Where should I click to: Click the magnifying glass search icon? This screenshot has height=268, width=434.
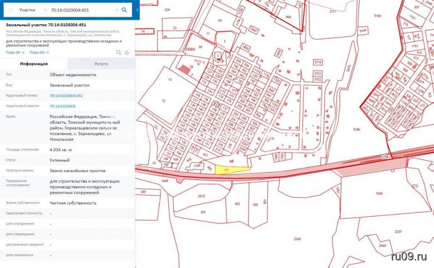click(x=124, y=10)
